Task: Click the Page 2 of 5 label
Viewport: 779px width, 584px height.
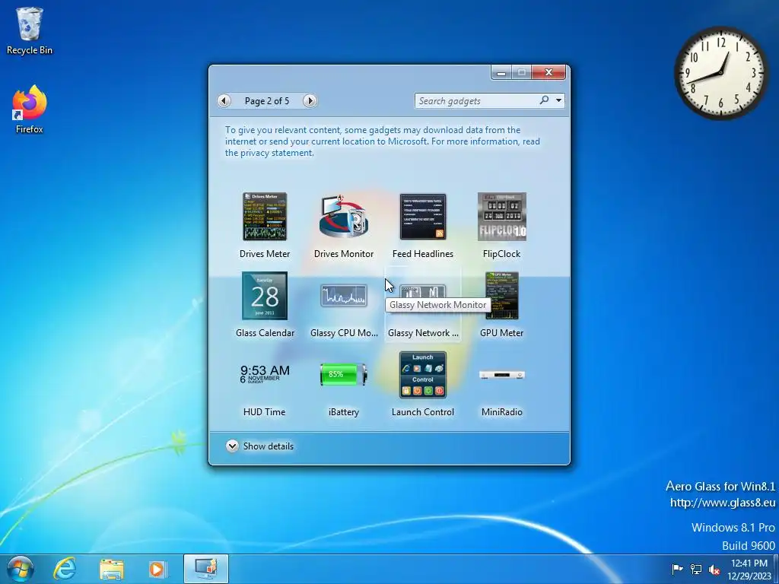Action: (x=267, y=101)
